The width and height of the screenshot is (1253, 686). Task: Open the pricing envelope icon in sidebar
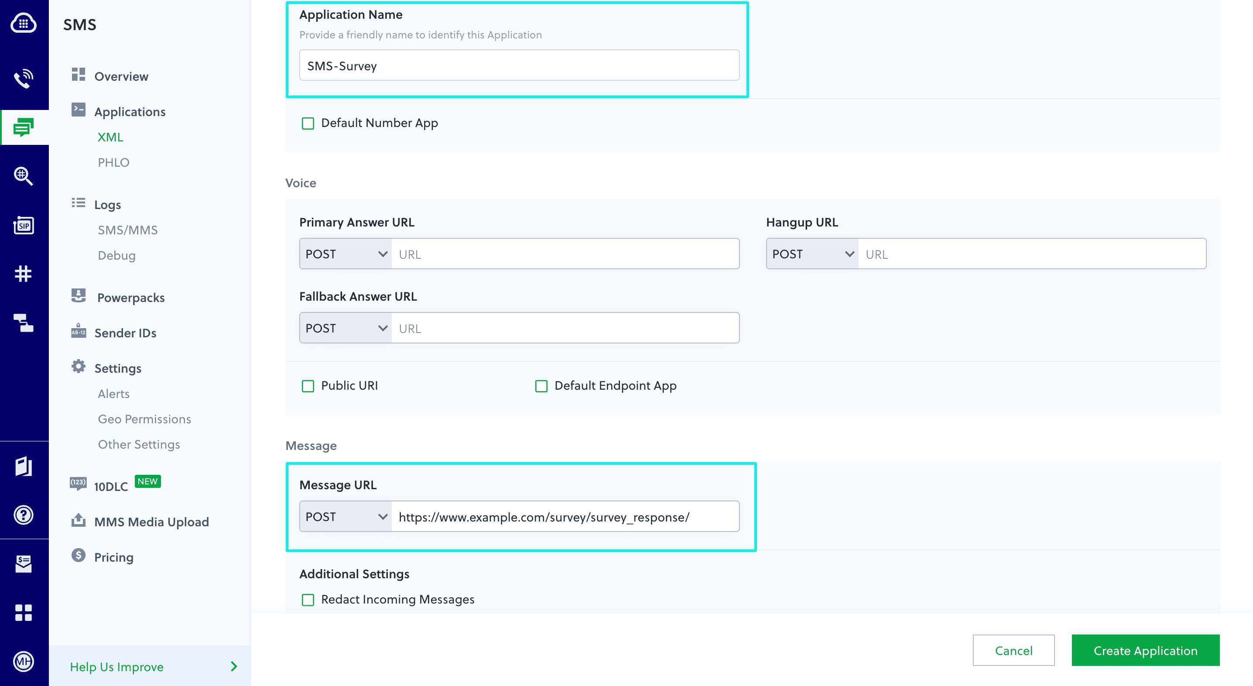[x=24, y=563]
